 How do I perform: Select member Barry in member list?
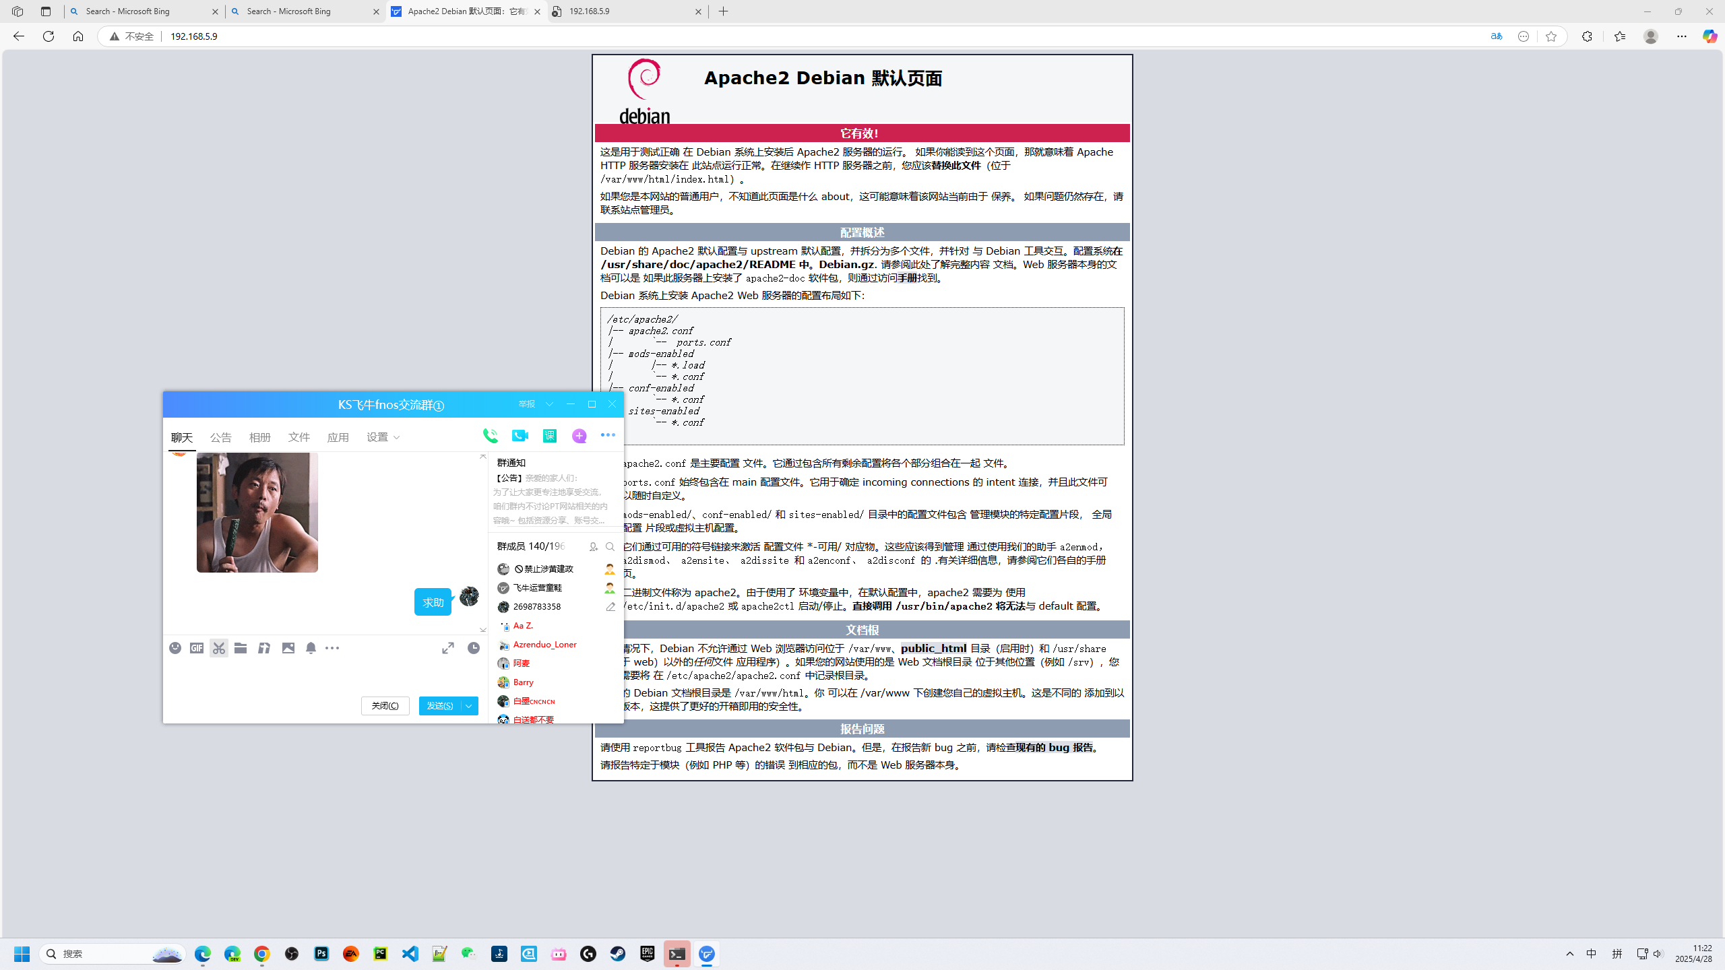(x=555, y=682)
